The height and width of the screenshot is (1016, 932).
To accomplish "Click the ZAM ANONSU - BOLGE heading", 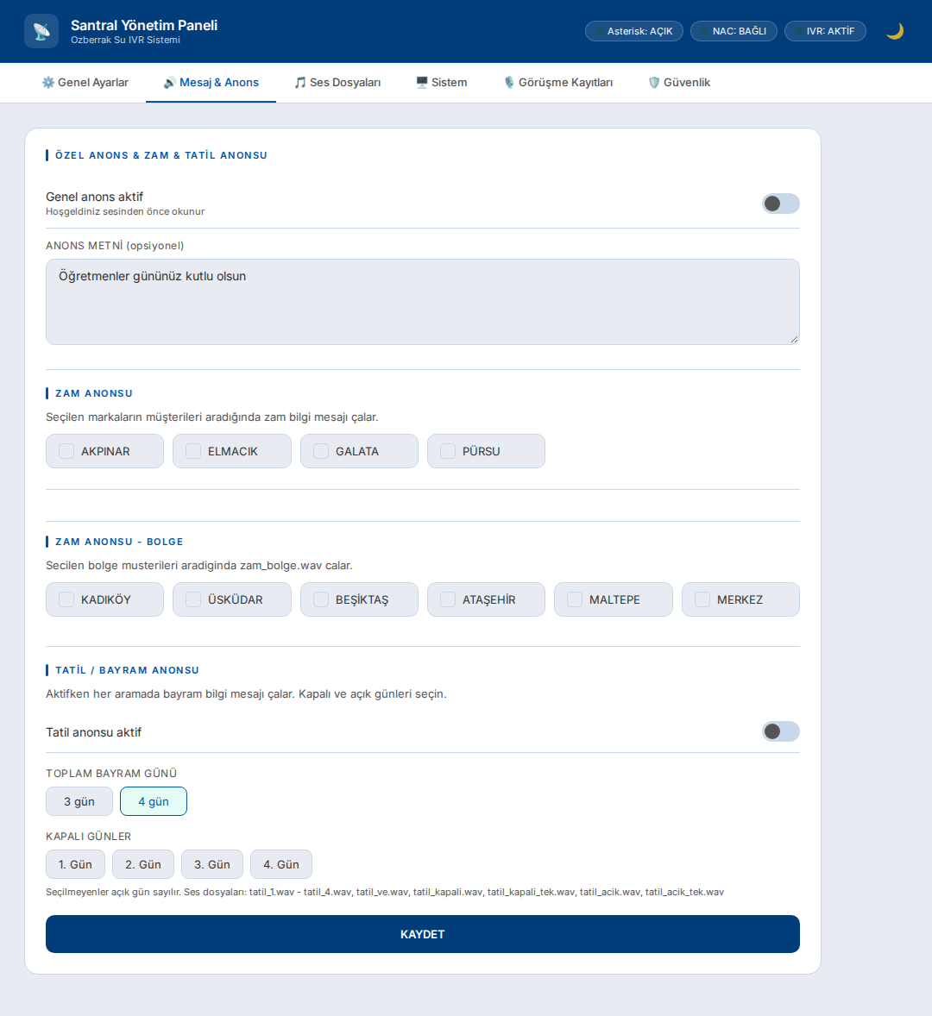I will pyautogui.click(x=119, y=542).
